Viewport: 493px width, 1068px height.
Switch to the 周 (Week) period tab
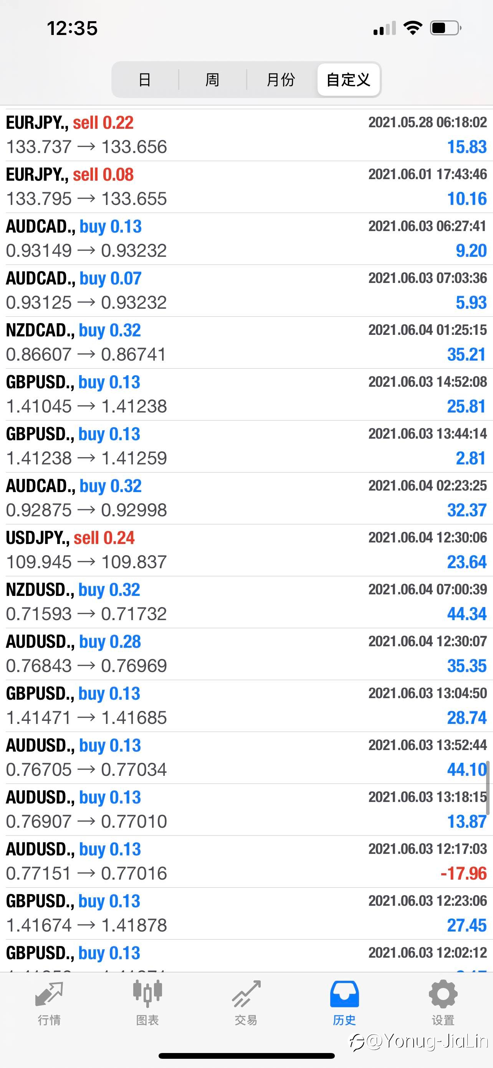coord(212,80)
